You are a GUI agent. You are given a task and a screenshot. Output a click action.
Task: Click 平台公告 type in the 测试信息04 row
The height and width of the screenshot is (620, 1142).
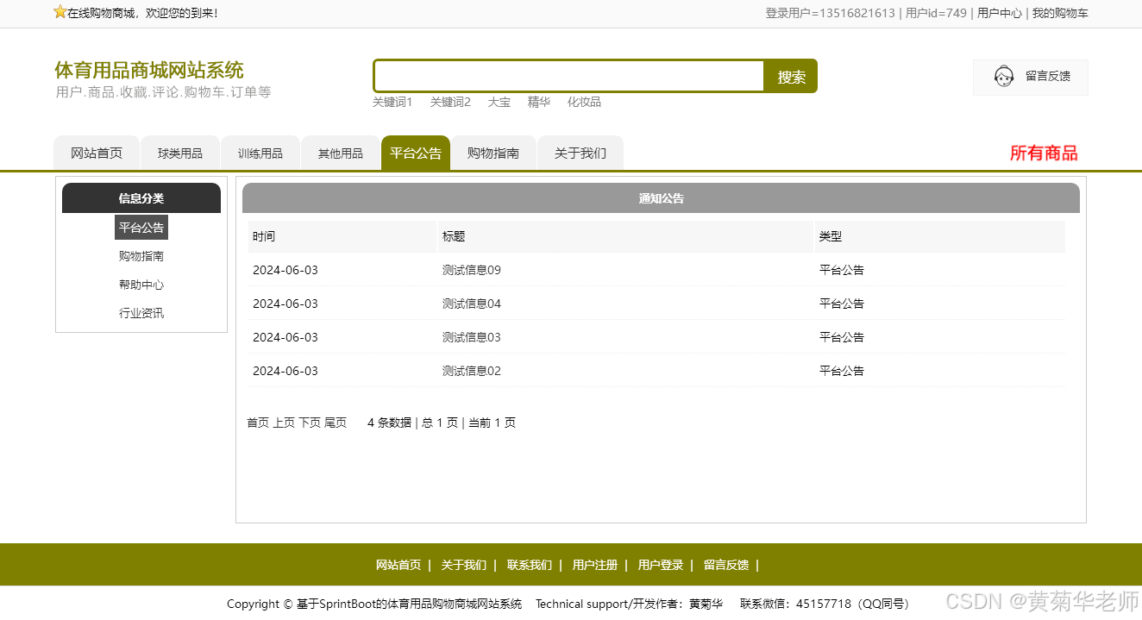pyautogui.click(x=842, y=304)
